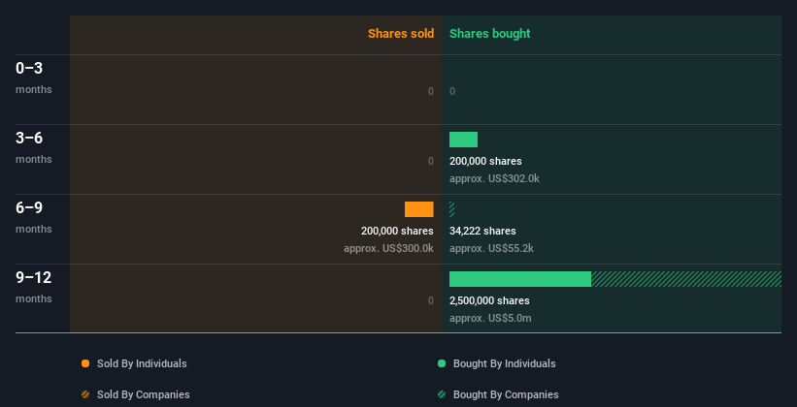Click the bought zero in 0–3 months row
797x407 pixels.
click(x=452, y=91)
